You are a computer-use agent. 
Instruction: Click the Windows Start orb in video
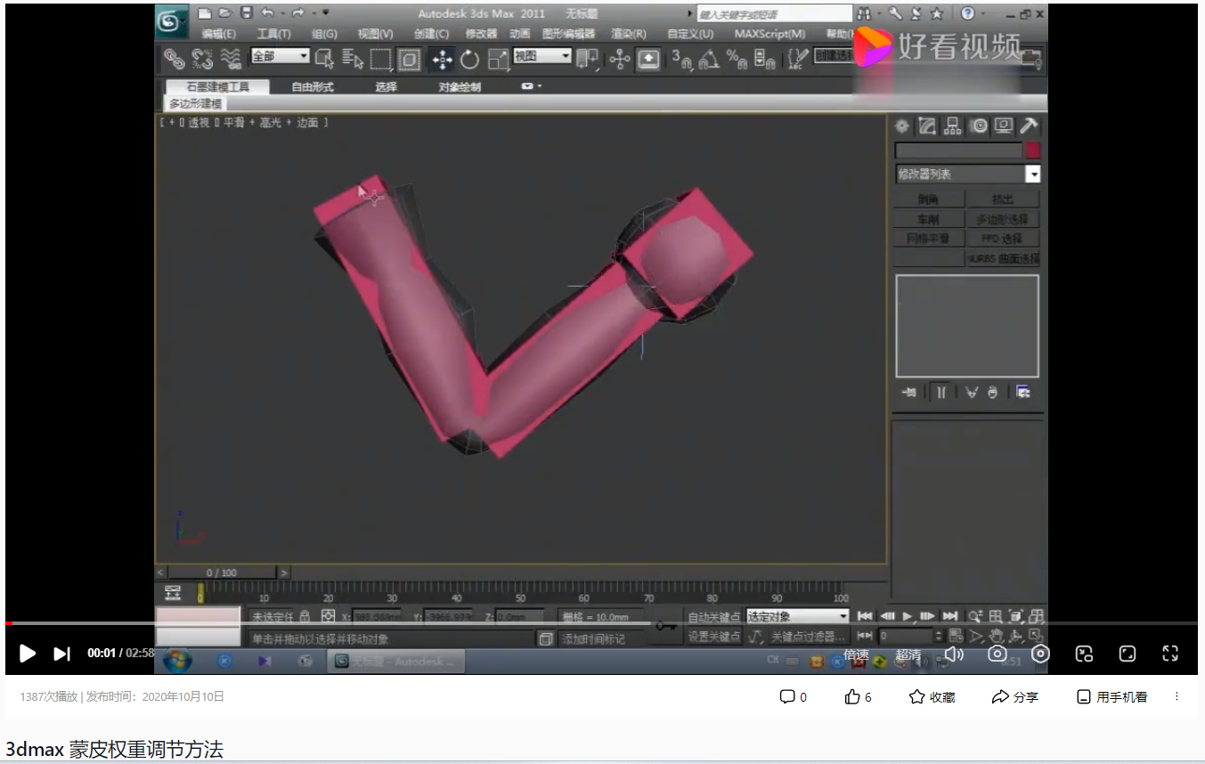point(177,662)
